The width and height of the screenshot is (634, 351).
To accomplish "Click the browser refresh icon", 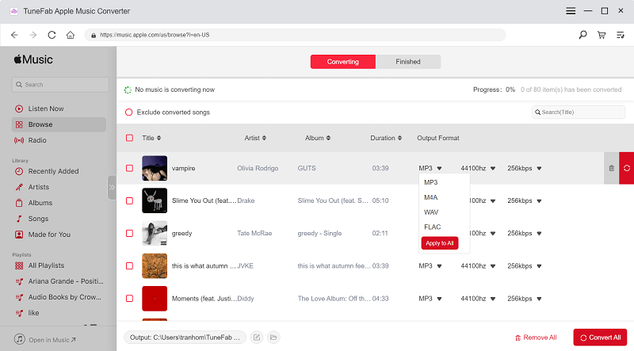I will 52,35.
